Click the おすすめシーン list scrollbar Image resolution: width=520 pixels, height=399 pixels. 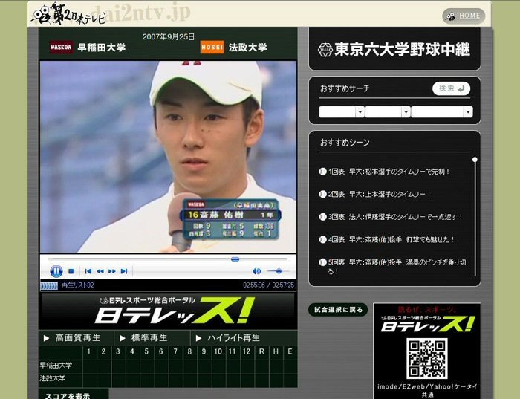[475, 217]
